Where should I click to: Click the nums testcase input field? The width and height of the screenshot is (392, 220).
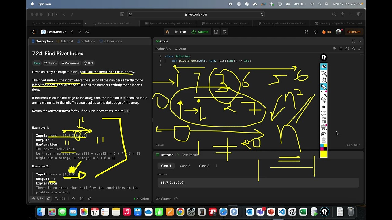258,182
